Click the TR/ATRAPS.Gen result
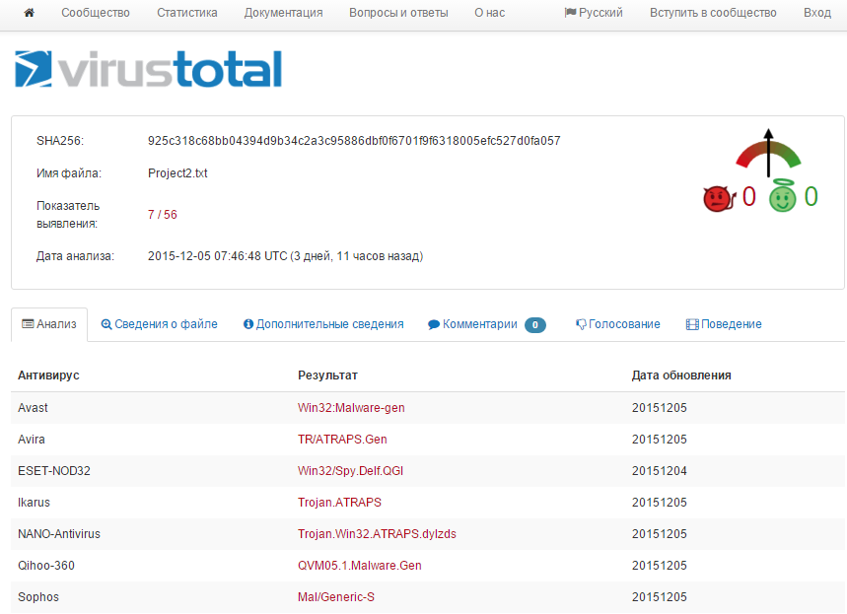 (x=342, y=439)
